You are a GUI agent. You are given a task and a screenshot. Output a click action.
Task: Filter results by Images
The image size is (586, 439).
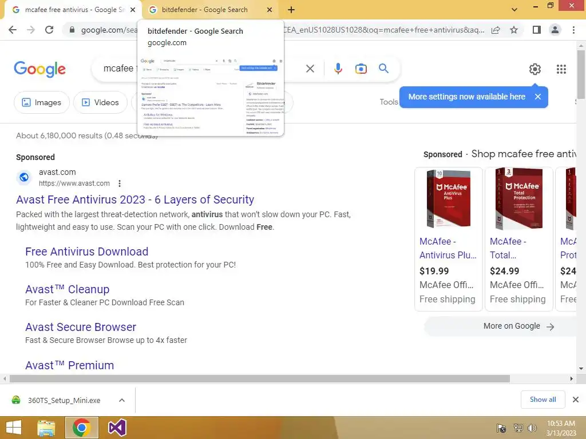pyautogui.click(x=41, y=102)
